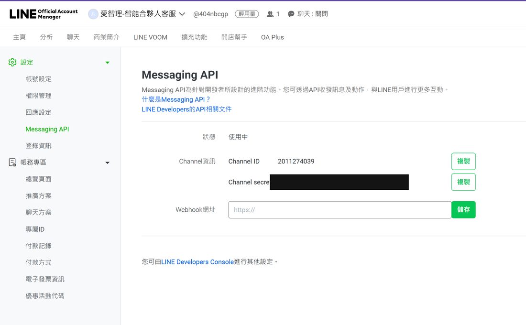Select Messaging API in the sidebar
526x325 pixels.
point(47,129)
